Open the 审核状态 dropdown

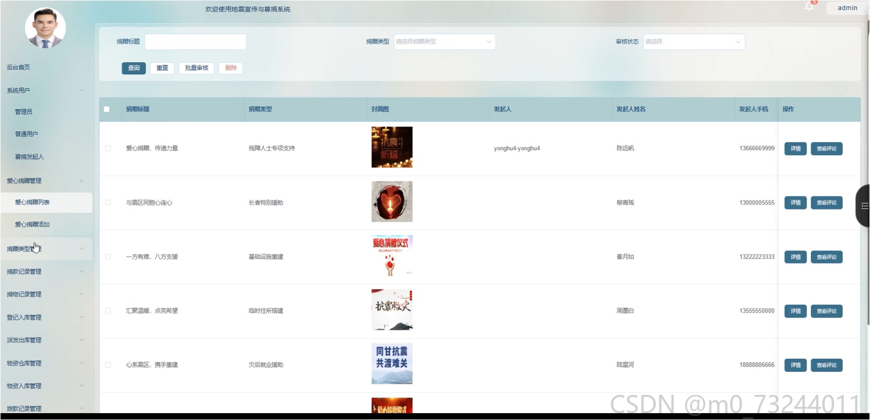[x=694, y=42]
